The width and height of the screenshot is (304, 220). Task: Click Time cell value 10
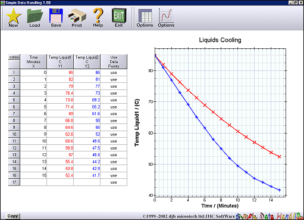pyautogui.click(x=33, y=141)
